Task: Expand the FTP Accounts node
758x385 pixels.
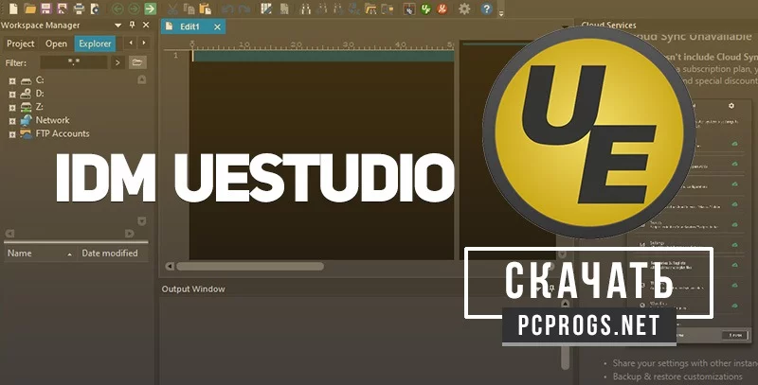Action: pos(12,134)
